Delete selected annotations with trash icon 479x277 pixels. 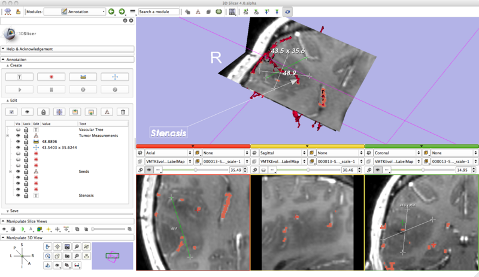(x=123, y=112)
